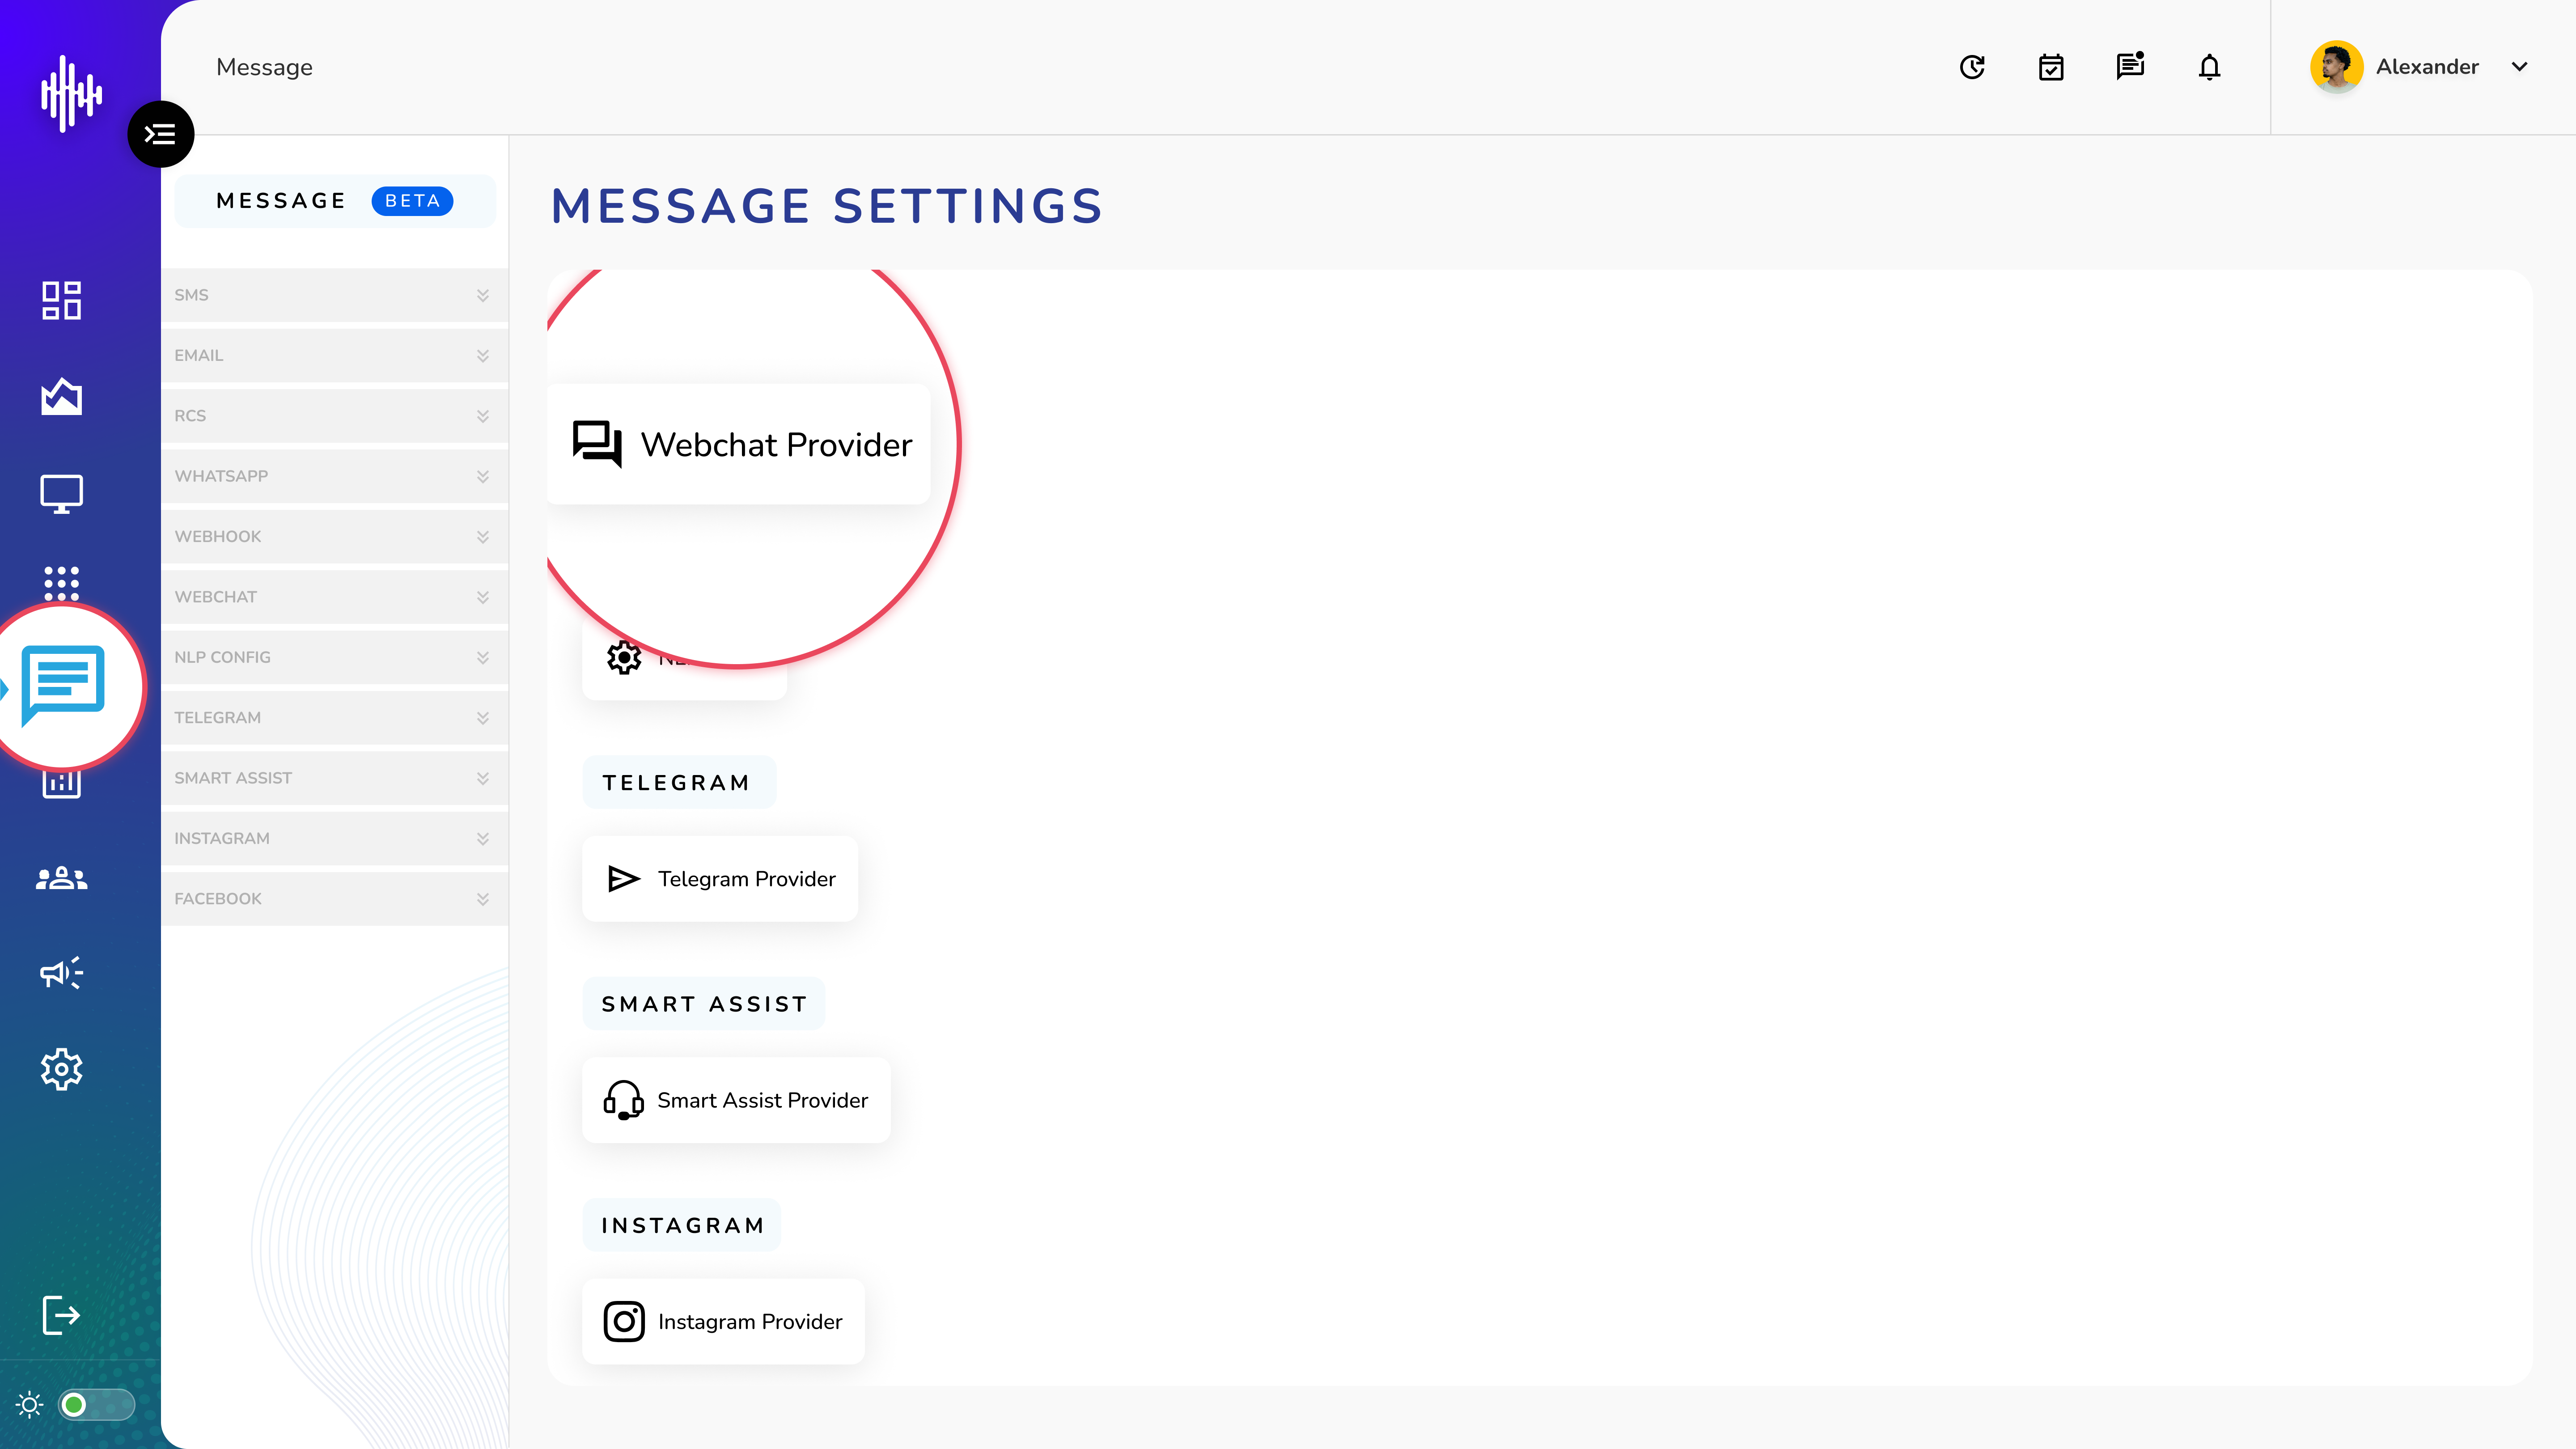Viewport: 2576px width, 1449px height.
Task: Click the Alexander username text
Action: tap(2427, 67)
